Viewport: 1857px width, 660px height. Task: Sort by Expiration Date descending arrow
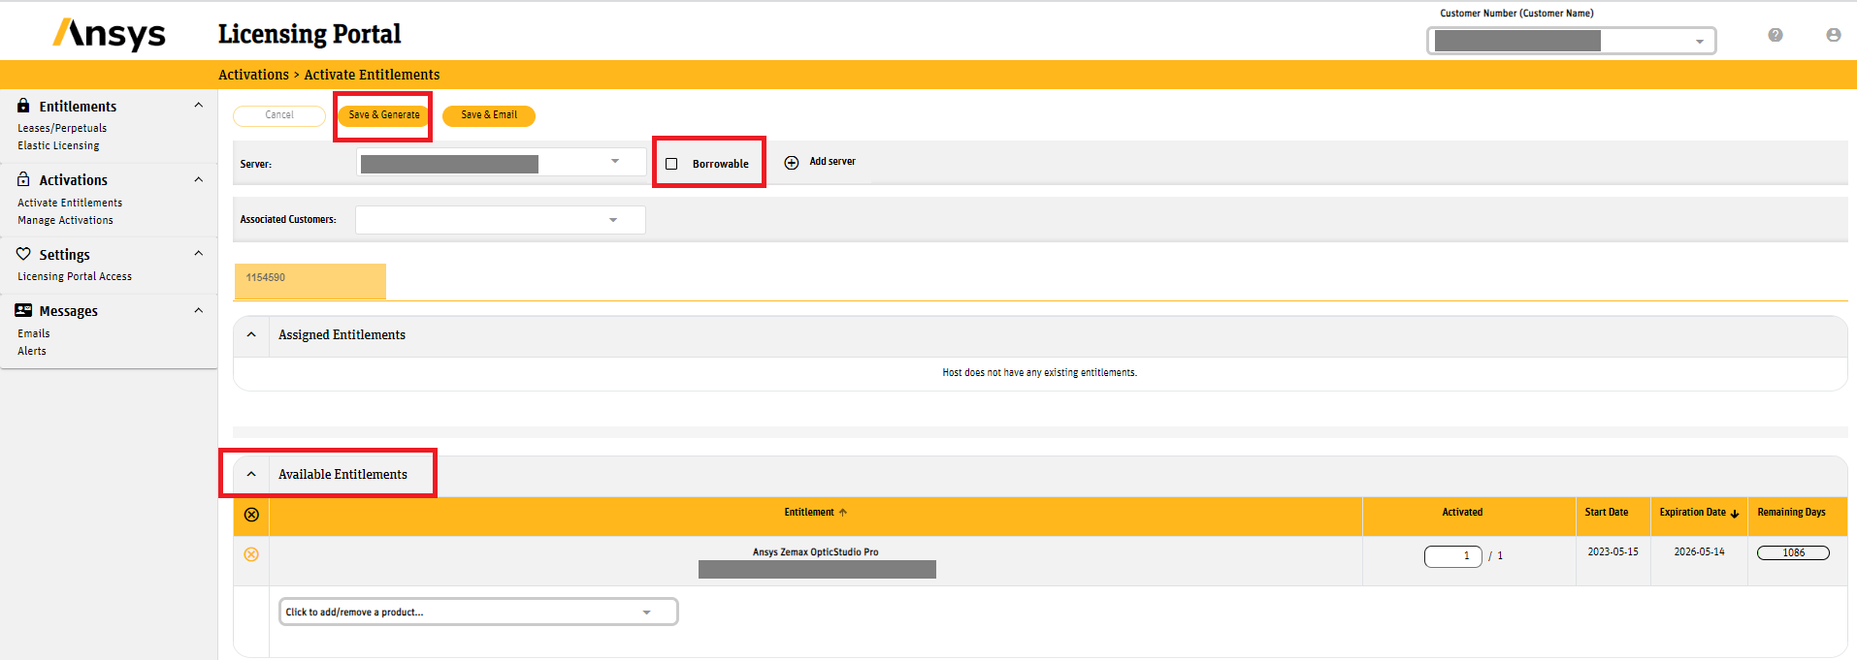click(x=1735, y=514)
